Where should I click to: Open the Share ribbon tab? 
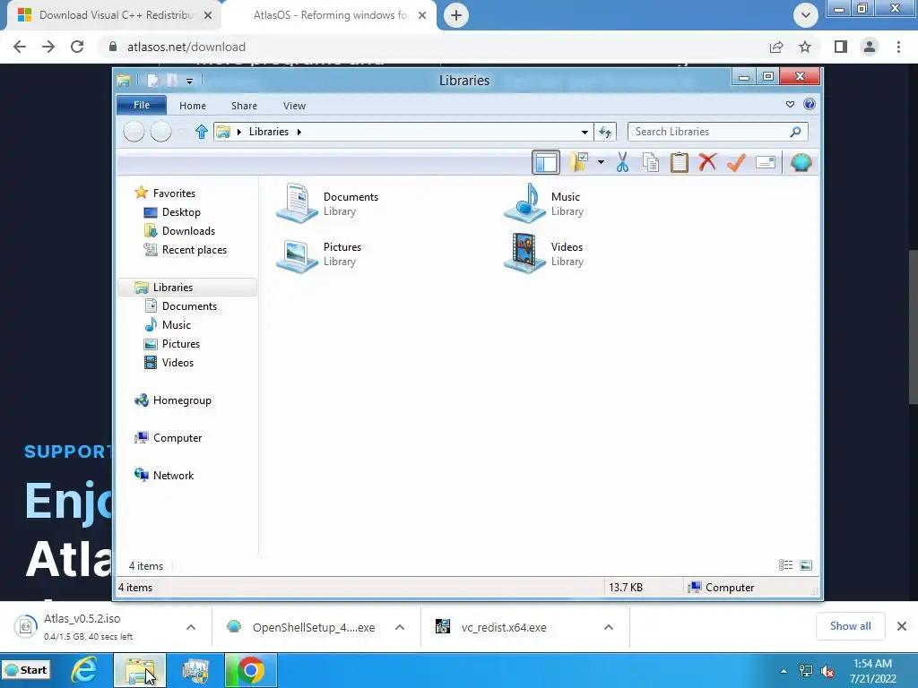pos(244,106)
